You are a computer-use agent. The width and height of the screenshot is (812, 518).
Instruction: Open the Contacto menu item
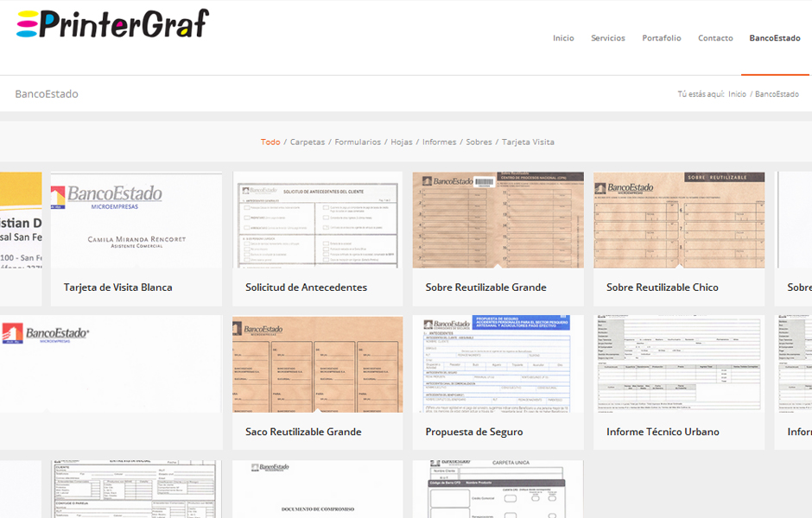tap(715, 38)
